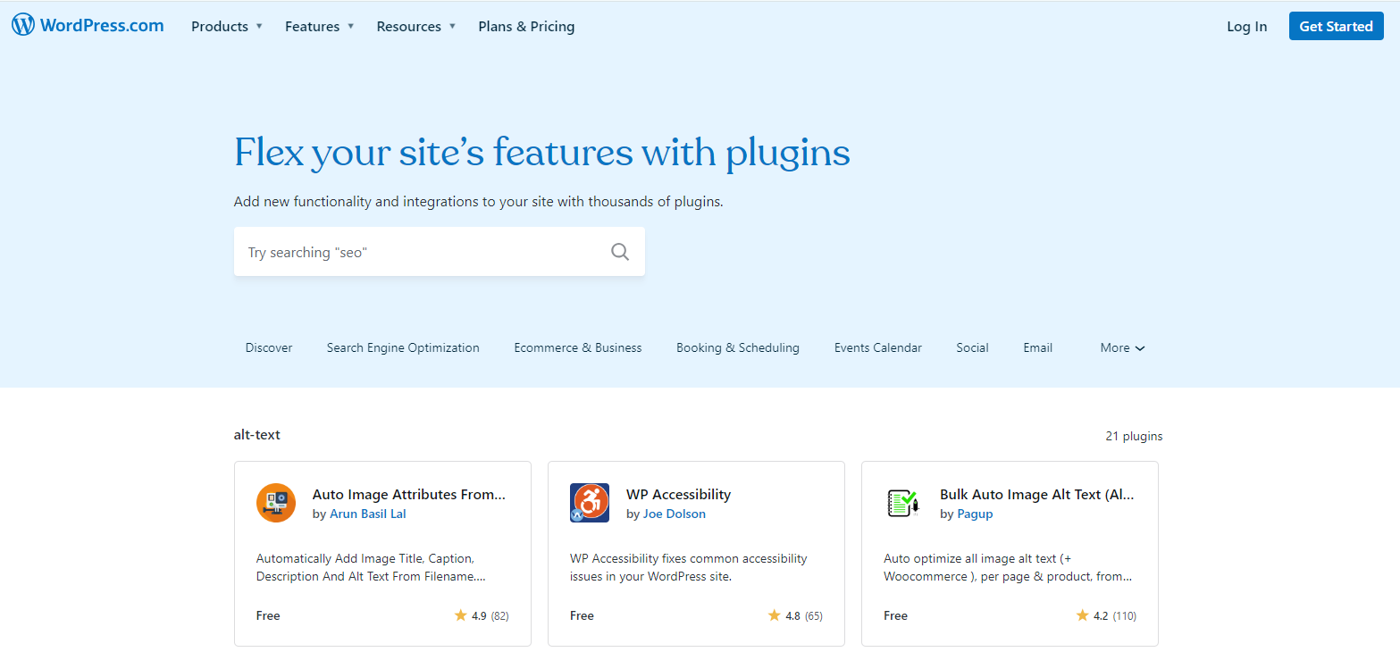Select the Discover category
This screenshot has height=652, width=1400.
tap(269, 347)
